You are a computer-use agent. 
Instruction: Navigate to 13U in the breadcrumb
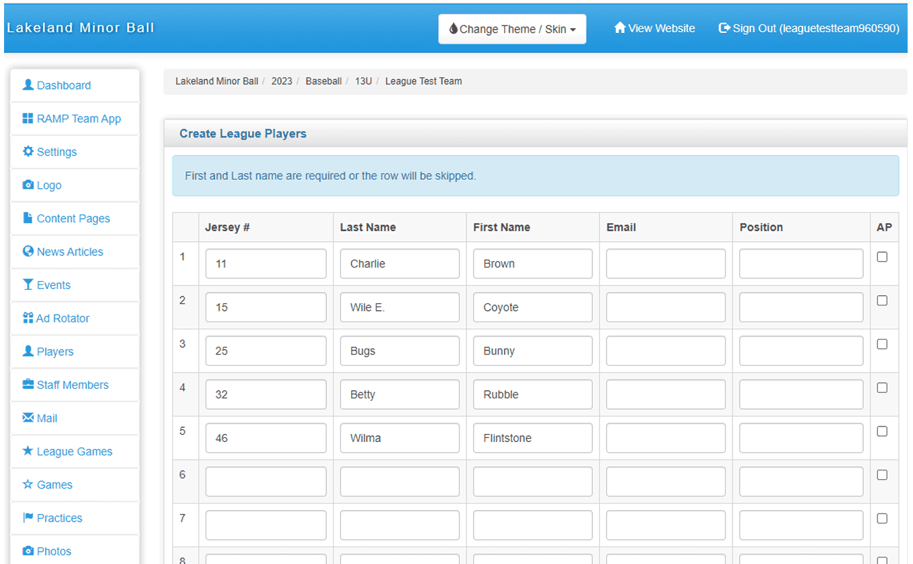[x=364, y=81]
